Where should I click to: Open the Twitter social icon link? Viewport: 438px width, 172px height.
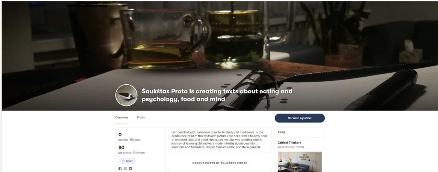pos(130,169)
